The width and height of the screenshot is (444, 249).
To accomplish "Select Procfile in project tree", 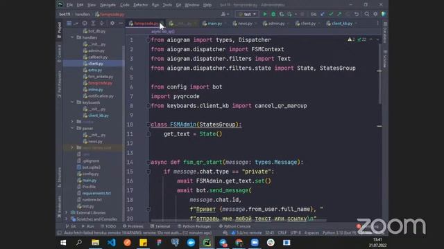I will pos(89,187).
